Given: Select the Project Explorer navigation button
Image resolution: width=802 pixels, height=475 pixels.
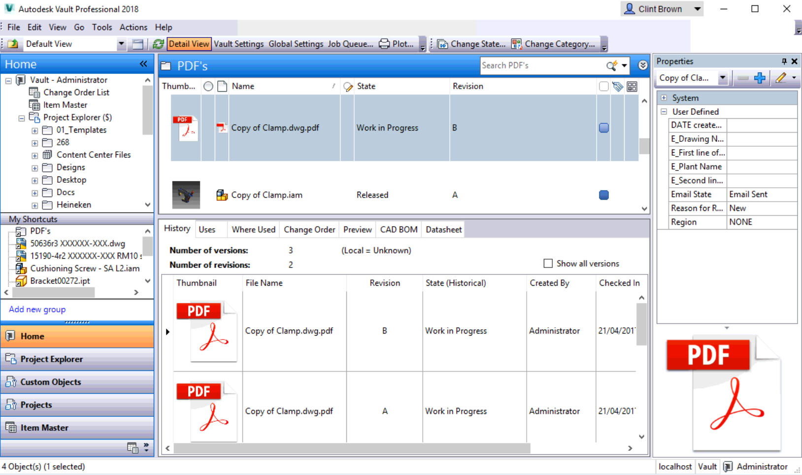Looking at the screenshot, I should coord(77,359).
